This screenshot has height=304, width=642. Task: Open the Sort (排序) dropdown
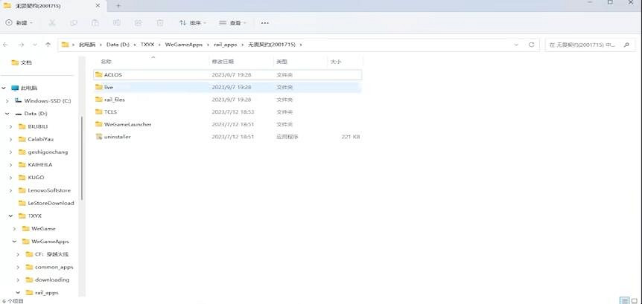[192, 23]
